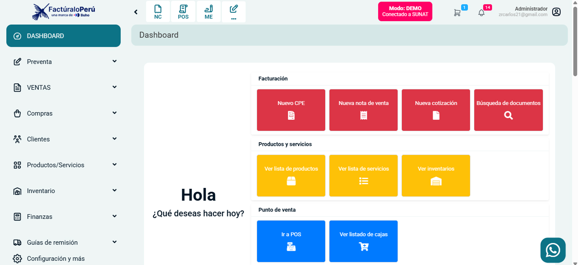Click the edit pencil shortcut with dots
578x265 pixels.
click(x=234, y=11)
